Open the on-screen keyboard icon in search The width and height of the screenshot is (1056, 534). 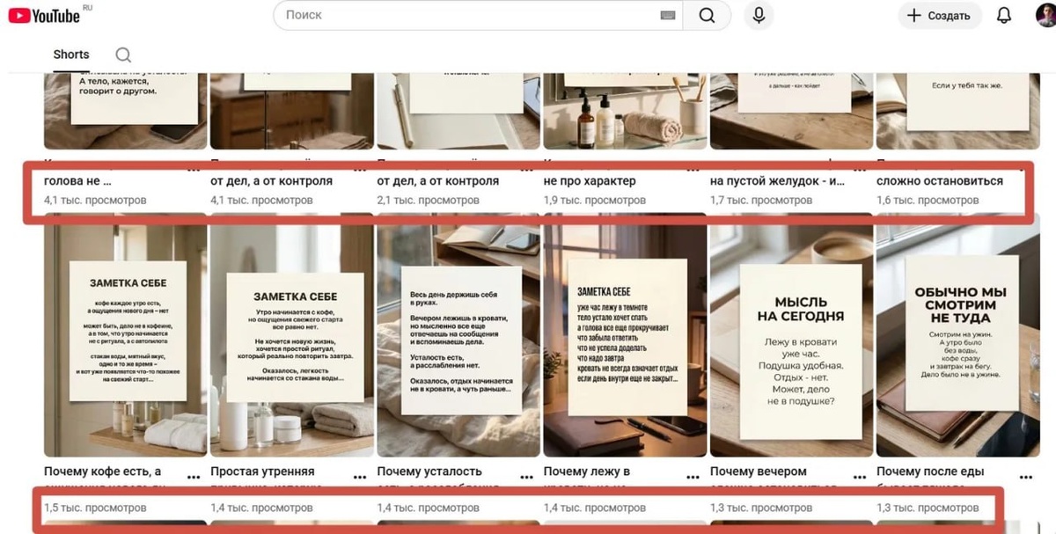tap(668, 15)
